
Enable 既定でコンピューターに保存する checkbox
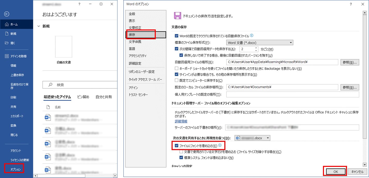pyautogui.click(x=176, y=80)
